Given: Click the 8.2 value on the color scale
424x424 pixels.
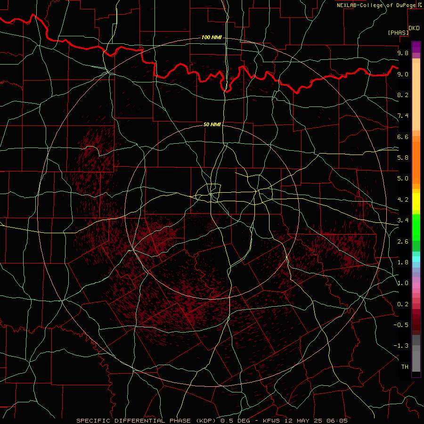Looking at the screenshot, I should 403,95.
